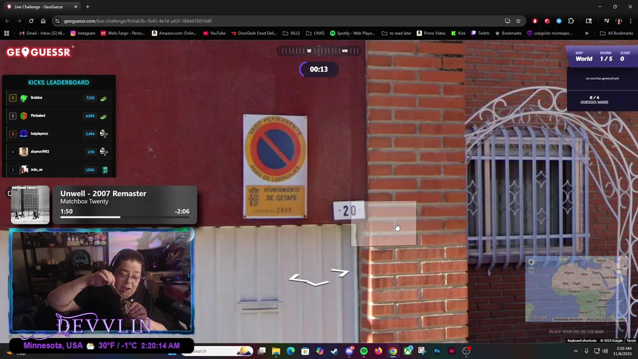Open the Shazam extension icon
638x359 pixels.
[x=559, y=21]
